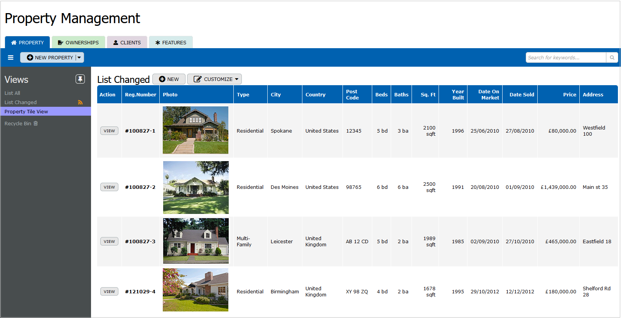Image resolution: width=621 pixels, height=318 pixels.
Task: Click in the keyword search field
Action: coord(565,57)
